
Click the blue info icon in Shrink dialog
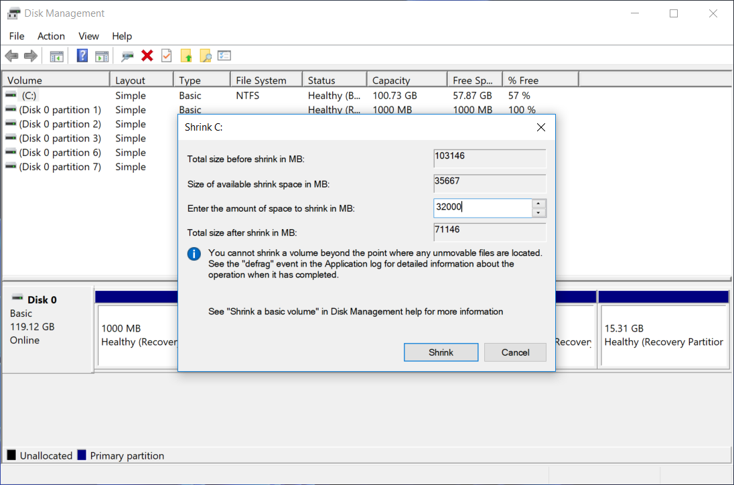194,254
